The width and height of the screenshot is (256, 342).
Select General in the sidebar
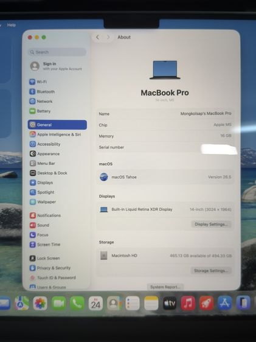point(57,125)
